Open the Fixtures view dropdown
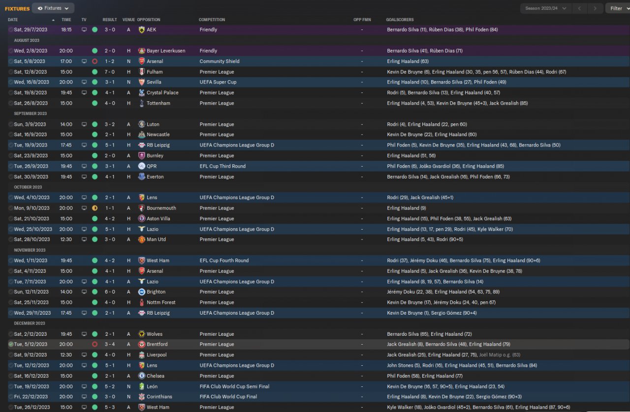 coord(53,8)
